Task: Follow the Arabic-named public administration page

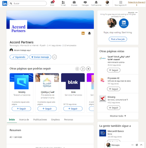Action: pos(114,70)
